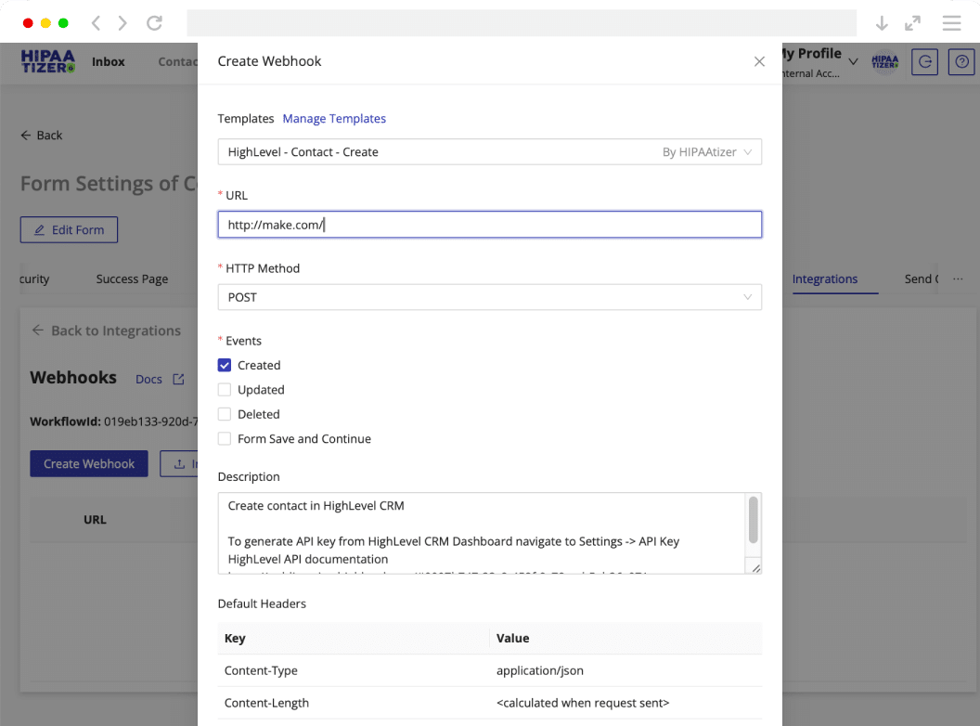Click the import upload icon button
This screenshot has height=726, width=980.
click(x=179, y=463)
